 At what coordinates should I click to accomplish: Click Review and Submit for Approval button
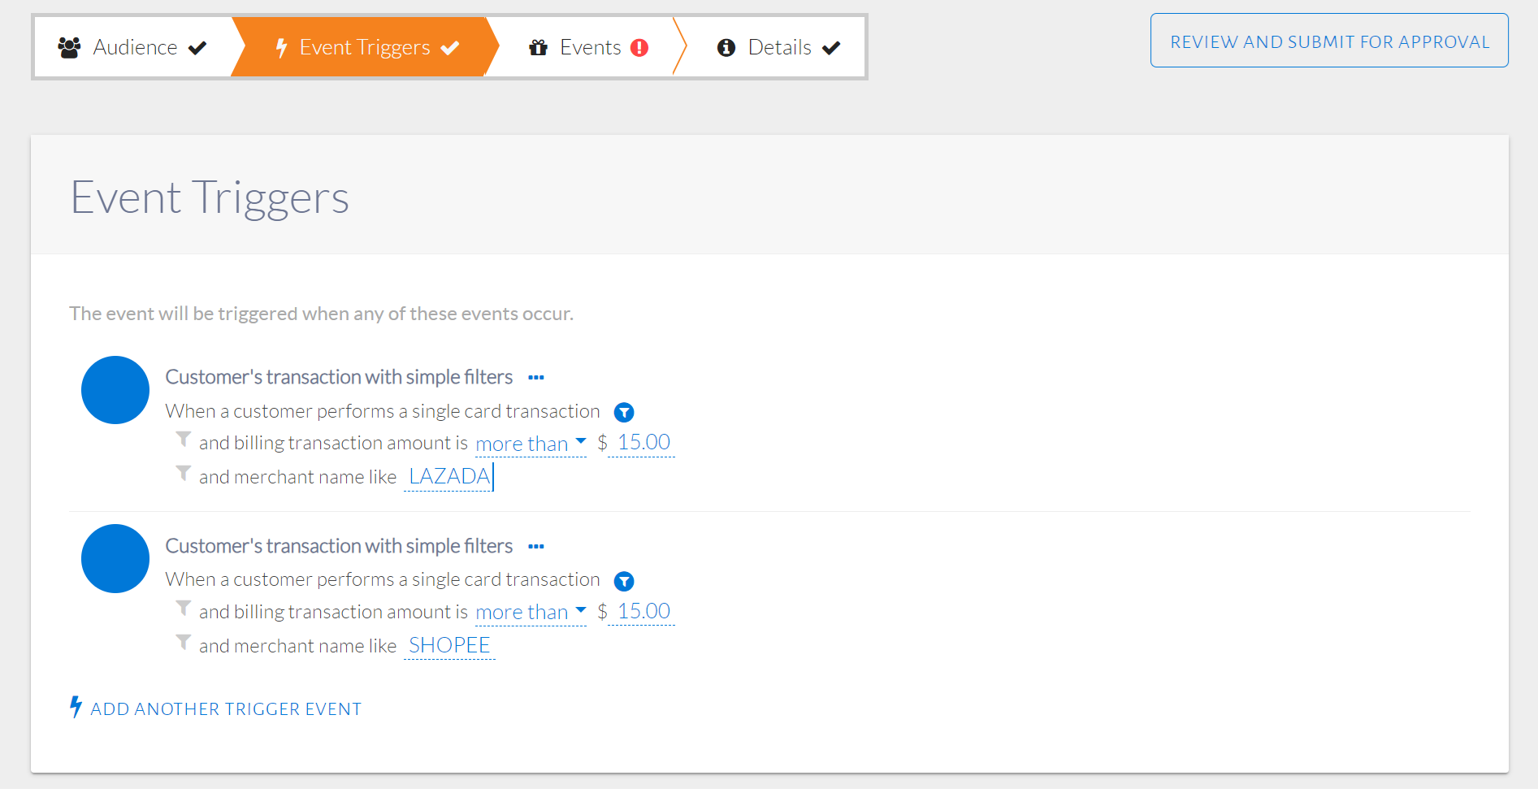coord(1329,41)
